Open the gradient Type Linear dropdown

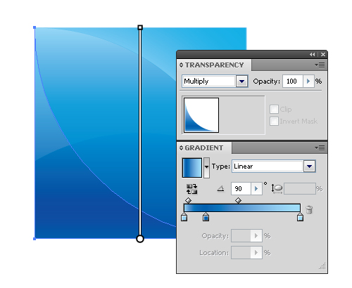click(x=309, y=166)
